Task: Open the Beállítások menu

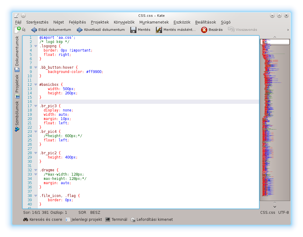Action: pyautogui.click(x=206, y=22)
